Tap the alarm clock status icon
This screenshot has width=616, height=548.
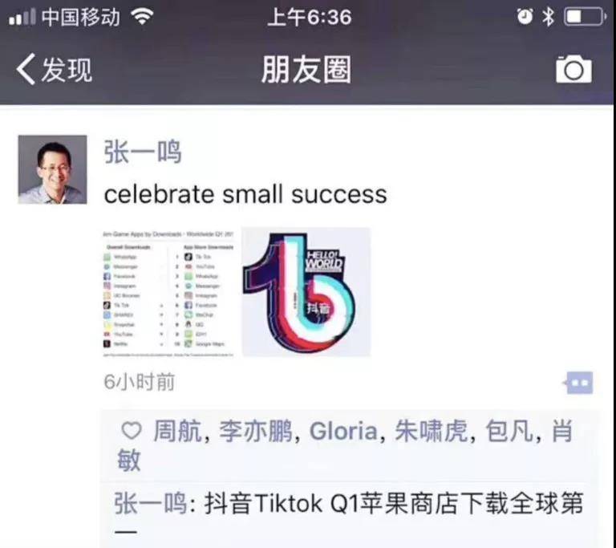525,17
